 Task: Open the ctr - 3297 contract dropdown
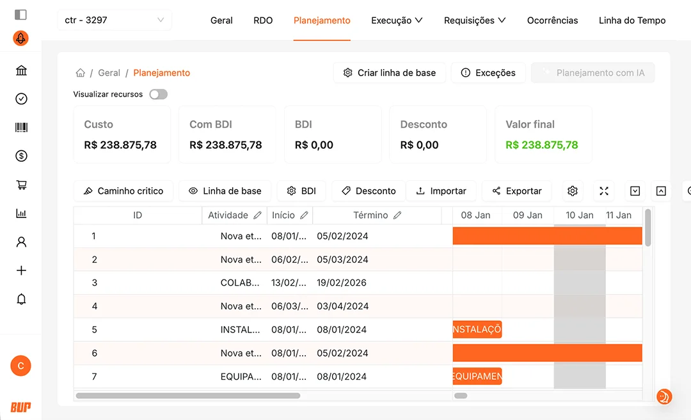coord(115,20)
